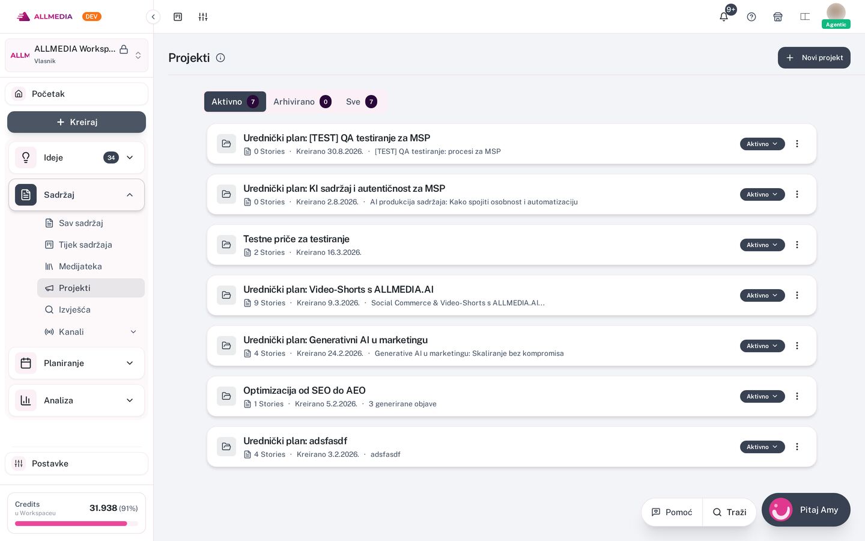
Task: Open Medijateka in sidebar
Action: point(91,266)
